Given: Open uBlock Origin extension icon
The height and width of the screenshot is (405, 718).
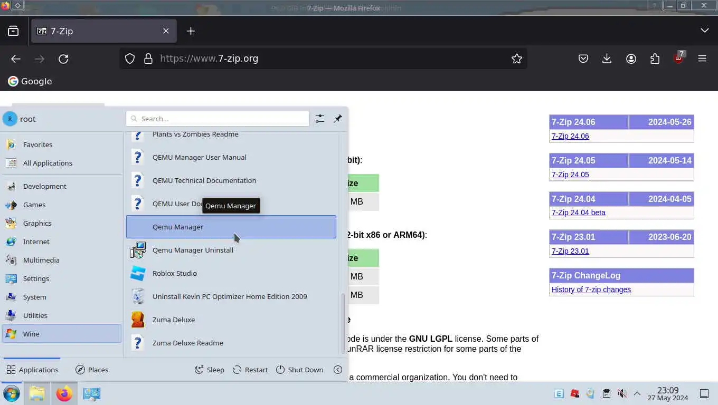Looking at the screenshot, I should pos(678,57).
